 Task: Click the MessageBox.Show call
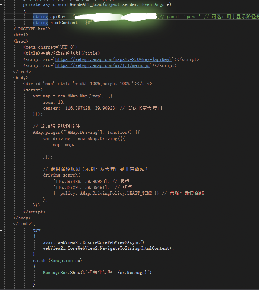[61, 273]
